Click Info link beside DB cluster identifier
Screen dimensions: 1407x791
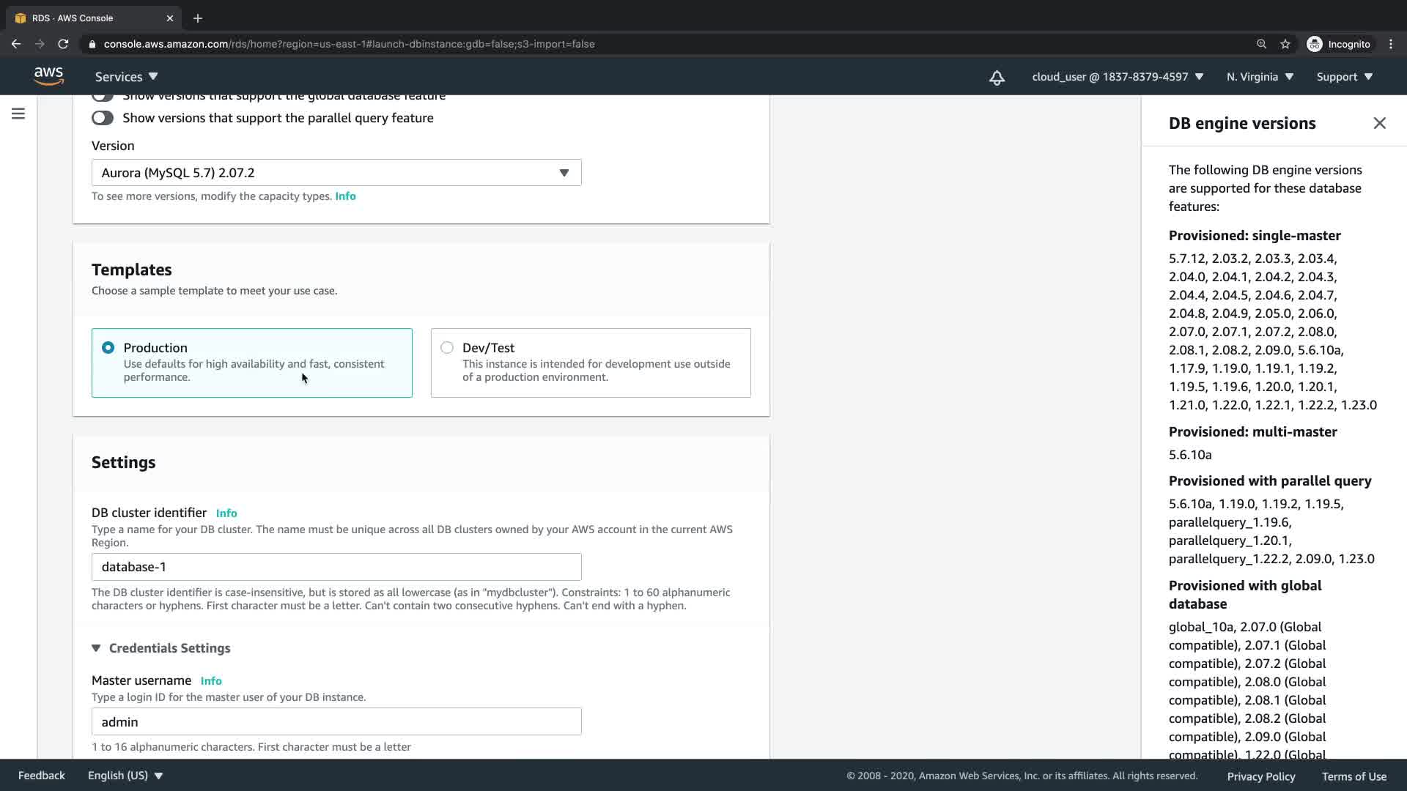pyautogui.click(x=226, y=513)
